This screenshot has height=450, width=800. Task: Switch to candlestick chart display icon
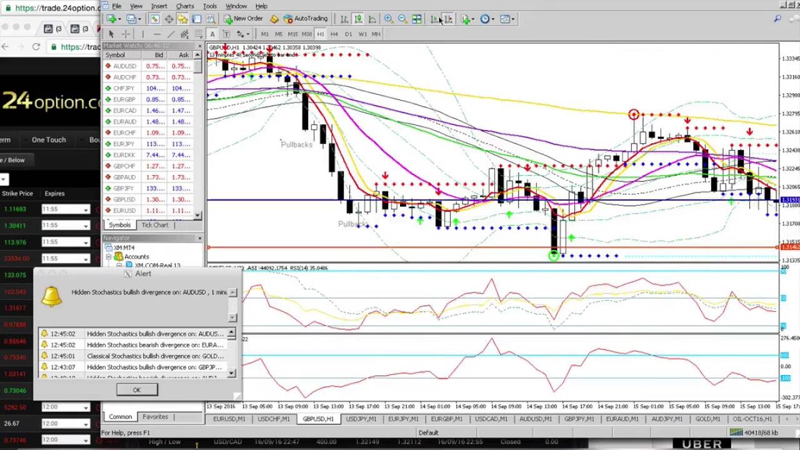click(358, 19)
